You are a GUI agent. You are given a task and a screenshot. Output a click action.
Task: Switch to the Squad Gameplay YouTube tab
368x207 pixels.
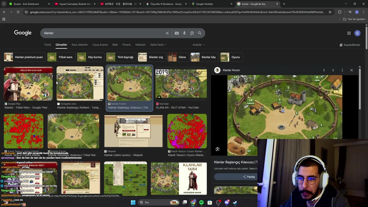(x=75, y=4)
